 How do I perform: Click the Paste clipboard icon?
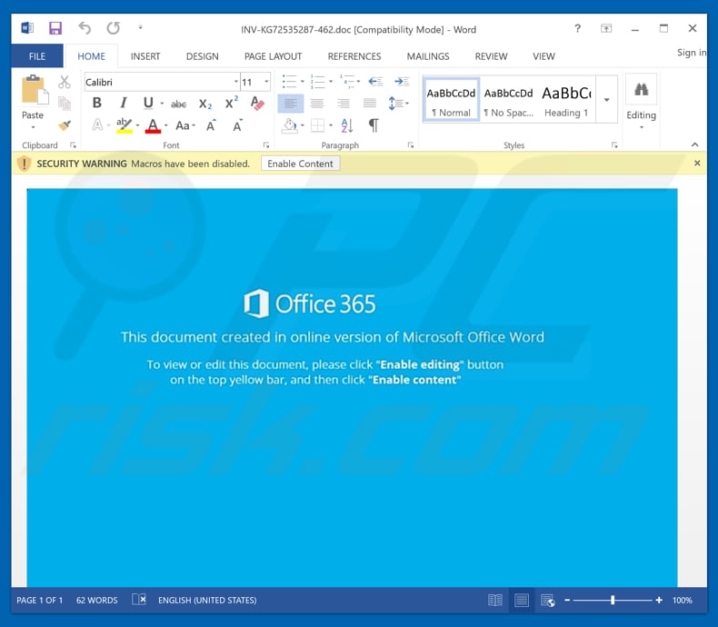35,89
